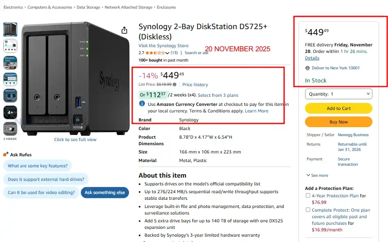This screenshot has width=388, height=242.
Task: Open the Network Attached Storage breadcrumb
Action: [x=128, y=7]
